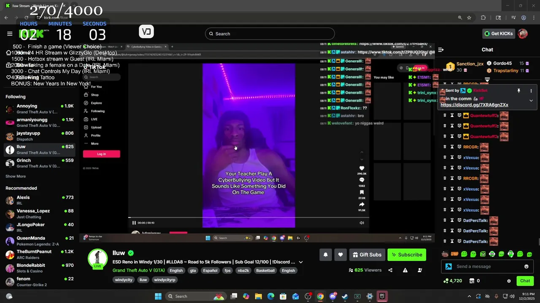The height and width of the screenshot is (303, 540).
Task: Select the nba2k tag
Action: click(243, 271)
